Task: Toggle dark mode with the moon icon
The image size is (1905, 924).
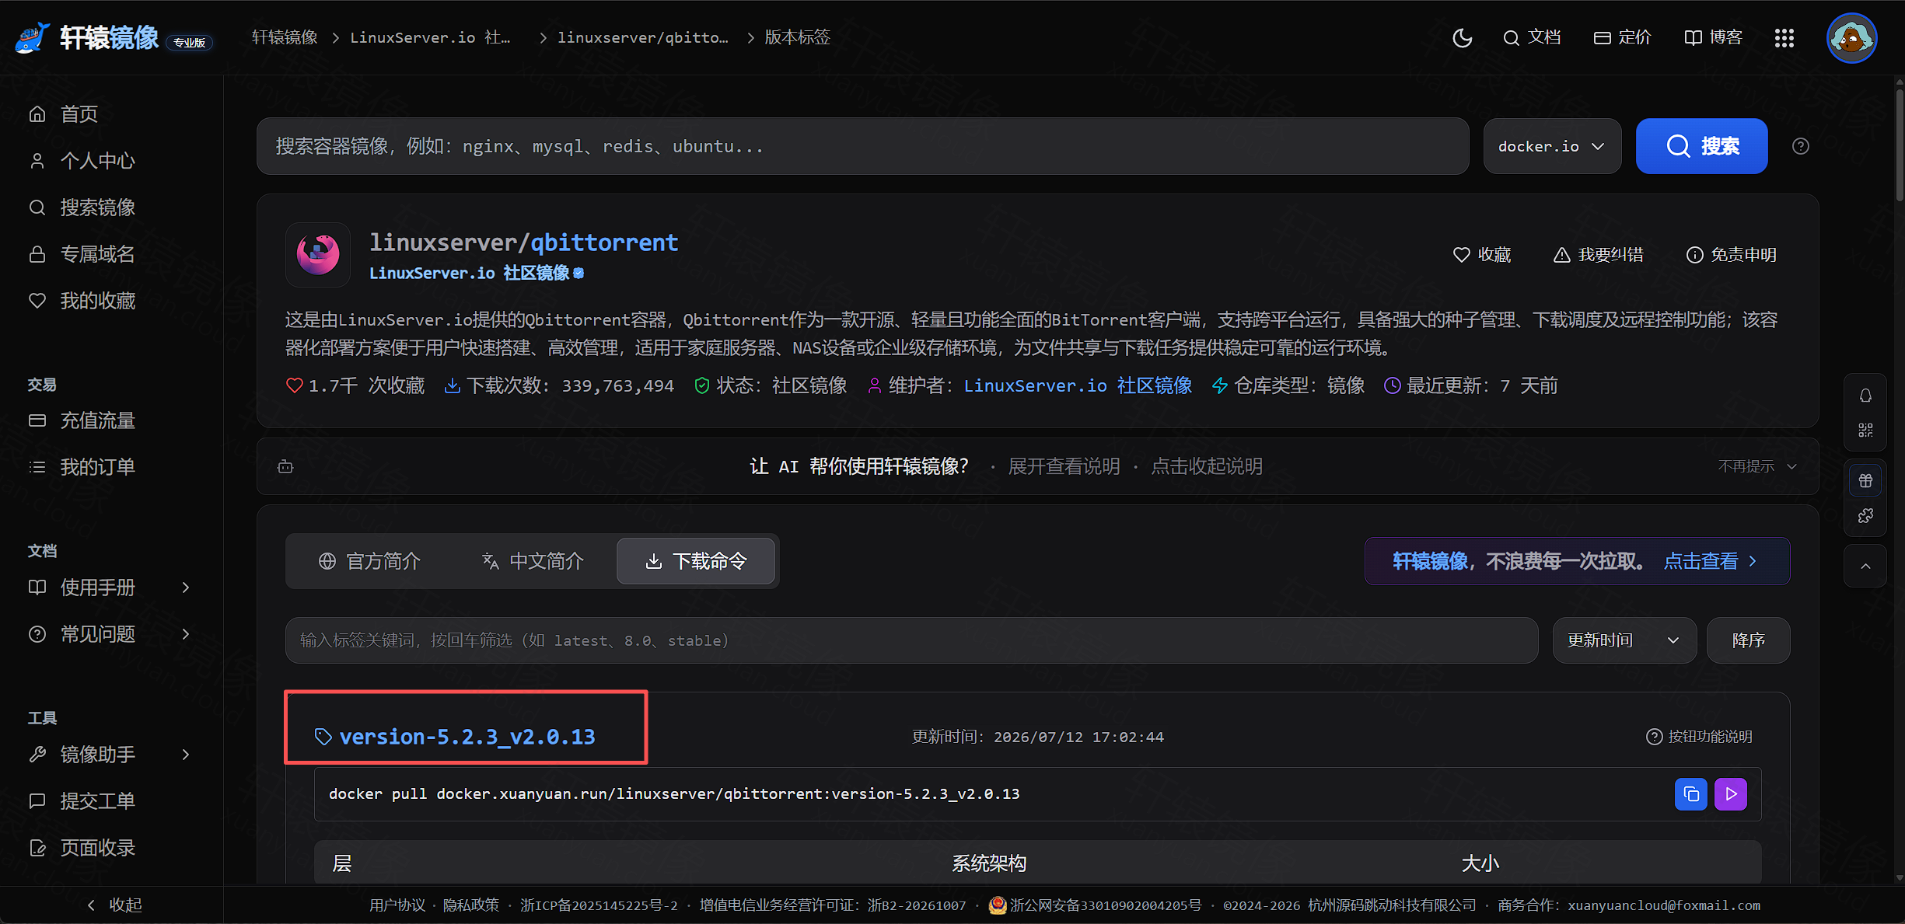Action: 1463,37
